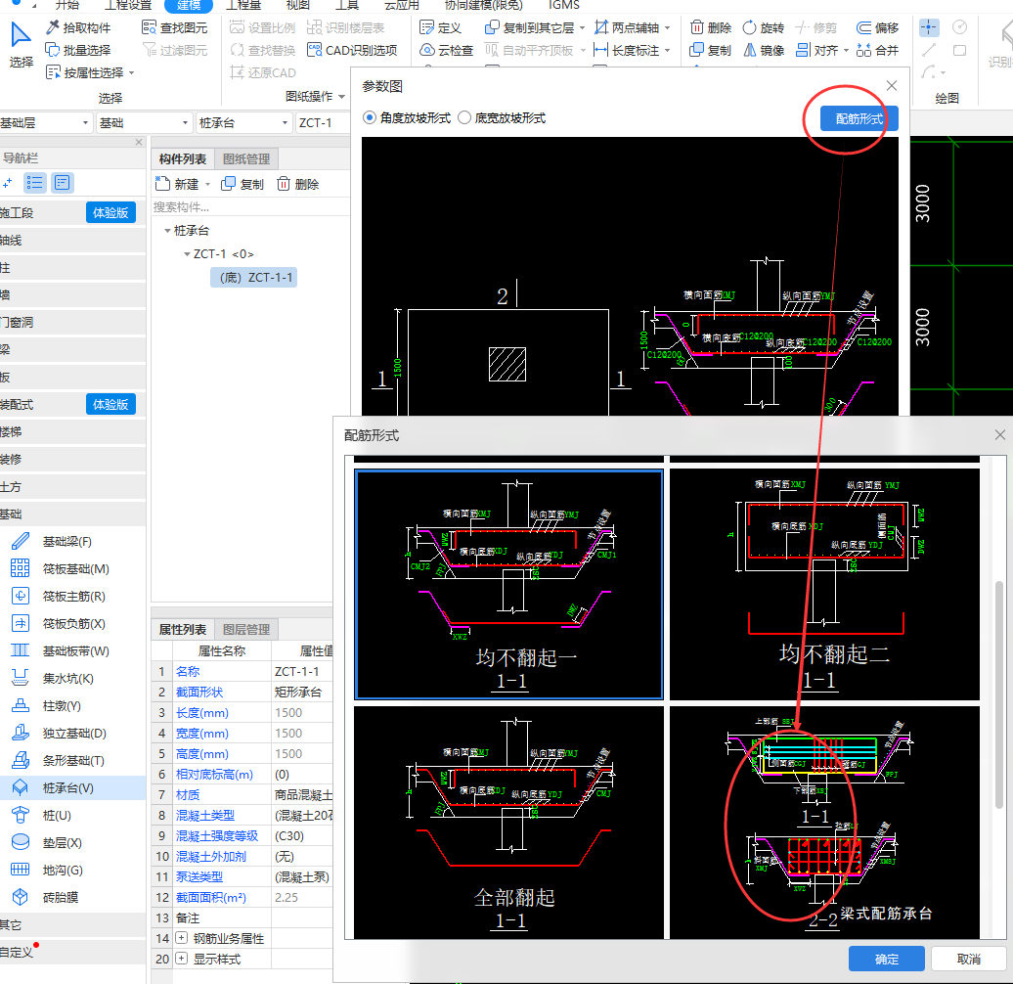This screenshot has height=984, width=1013.
Task: Confirm with the 确定 button
Action: coord(886,959)
